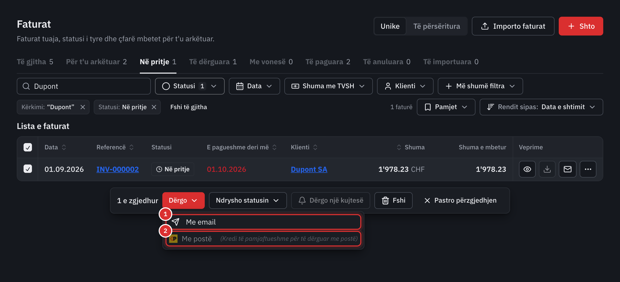Image resolution: width=620 pixels, height=282 pixels.
Task: Choose Me email send option
Action: 263,222
